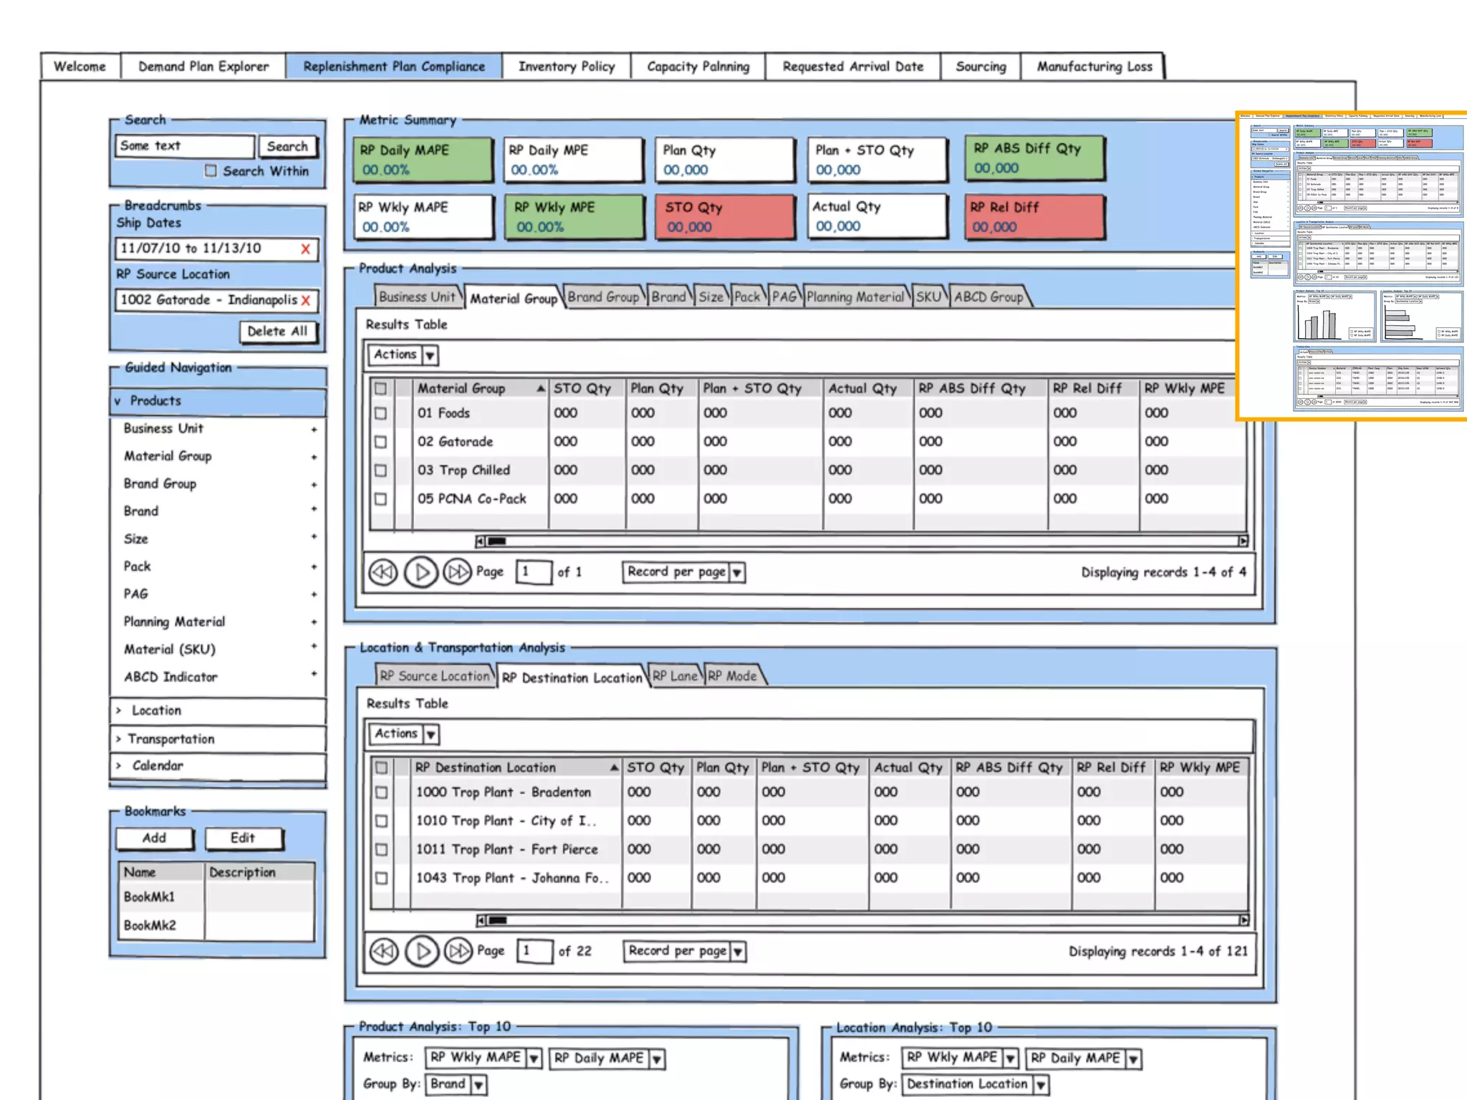Click play pager icon in Product Analysis table
The width and height of the screenshot is (1467, 1100).
coord(421,572)
